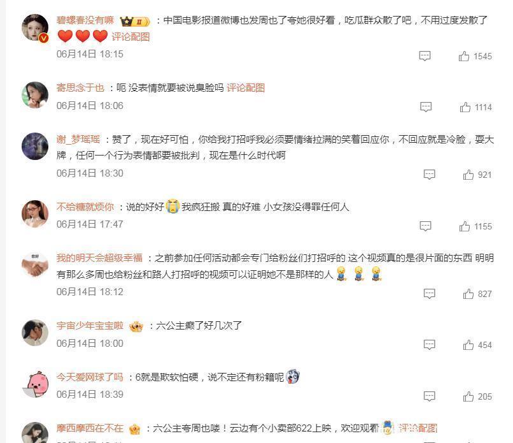513x443 pixels.
Task: Open 评论配图 link in 碧螺春没有嘛's comment
Action: pyautogui.click(x=130, y=37)
